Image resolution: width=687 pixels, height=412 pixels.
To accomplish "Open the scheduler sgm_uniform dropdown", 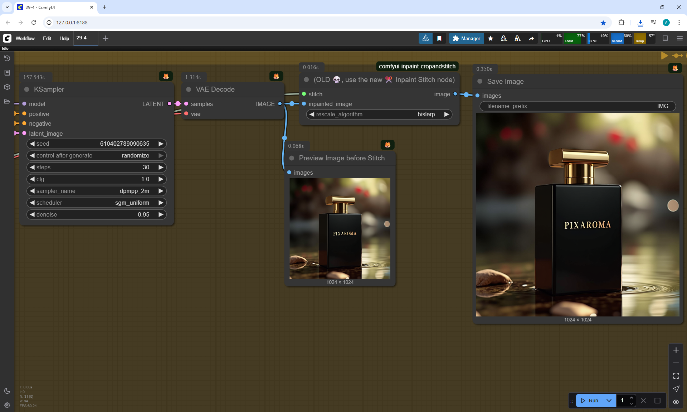I will pos(97,203).
